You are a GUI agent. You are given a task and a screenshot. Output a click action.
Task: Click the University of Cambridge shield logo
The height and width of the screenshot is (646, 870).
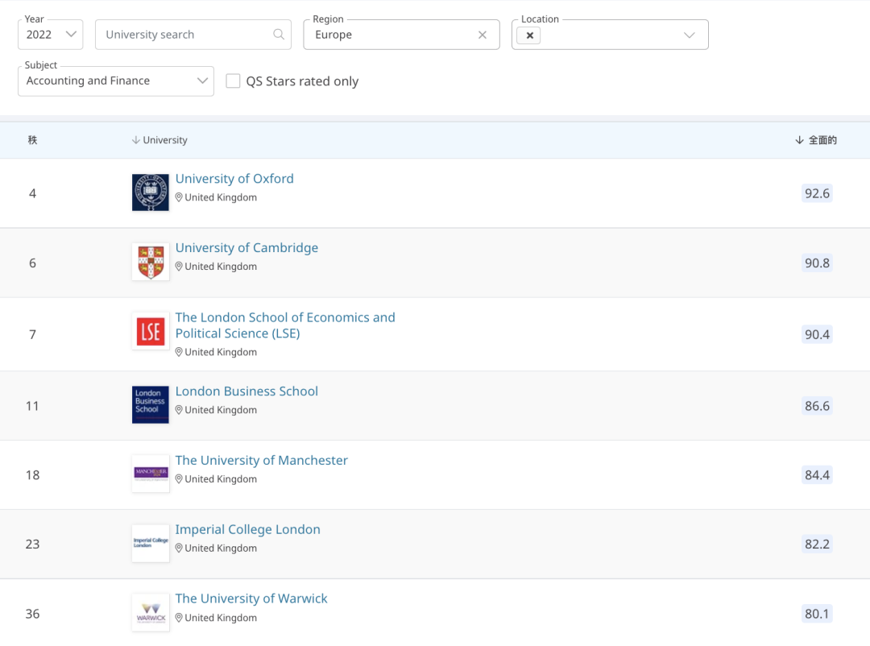[x=151, y=262]
